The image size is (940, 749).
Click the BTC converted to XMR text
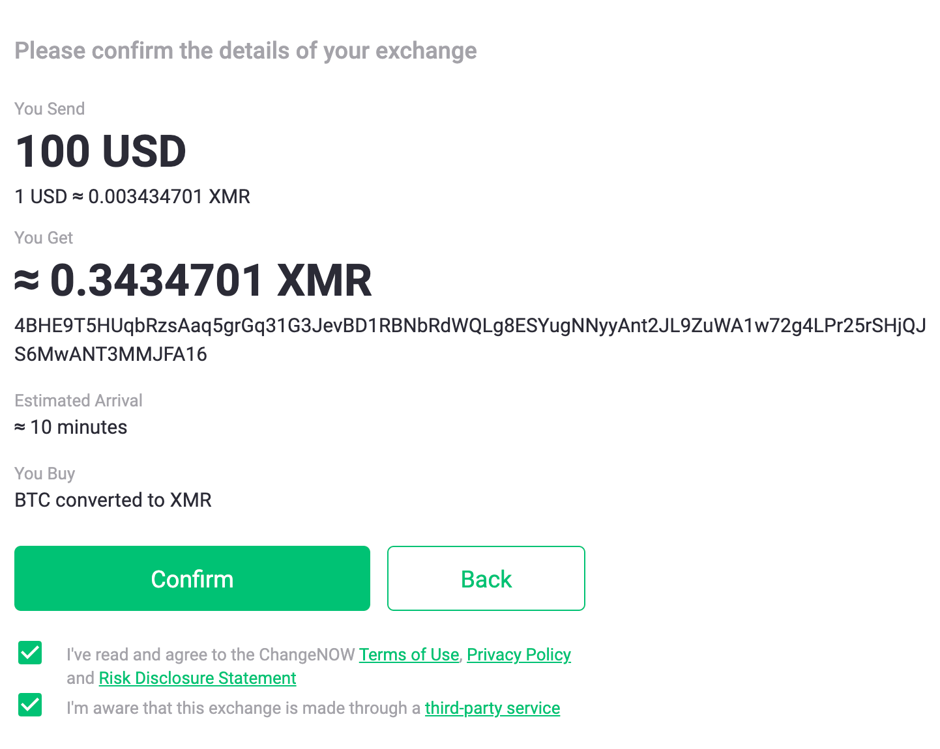tap(113, 500)
